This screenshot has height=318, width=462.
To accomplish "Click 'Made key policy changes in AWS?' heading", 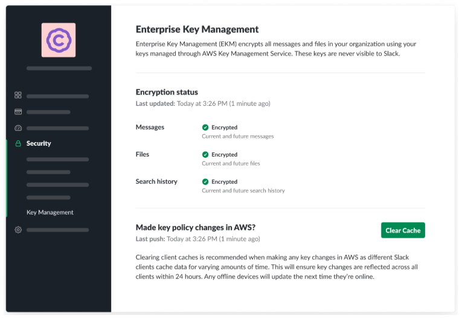I will (195, 227).
